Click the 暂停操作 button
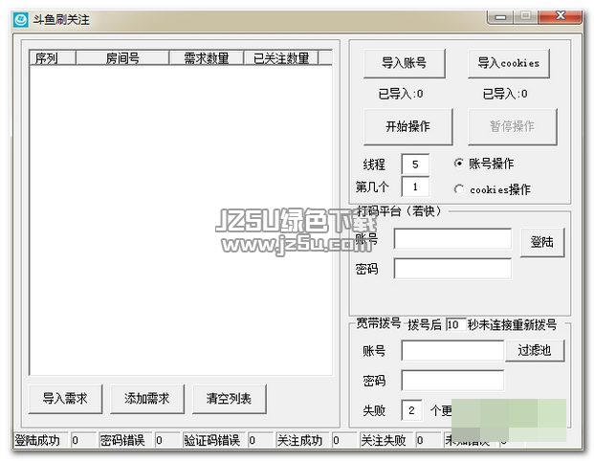This screenshot has height=461, width=594. [x=513, y=126]
